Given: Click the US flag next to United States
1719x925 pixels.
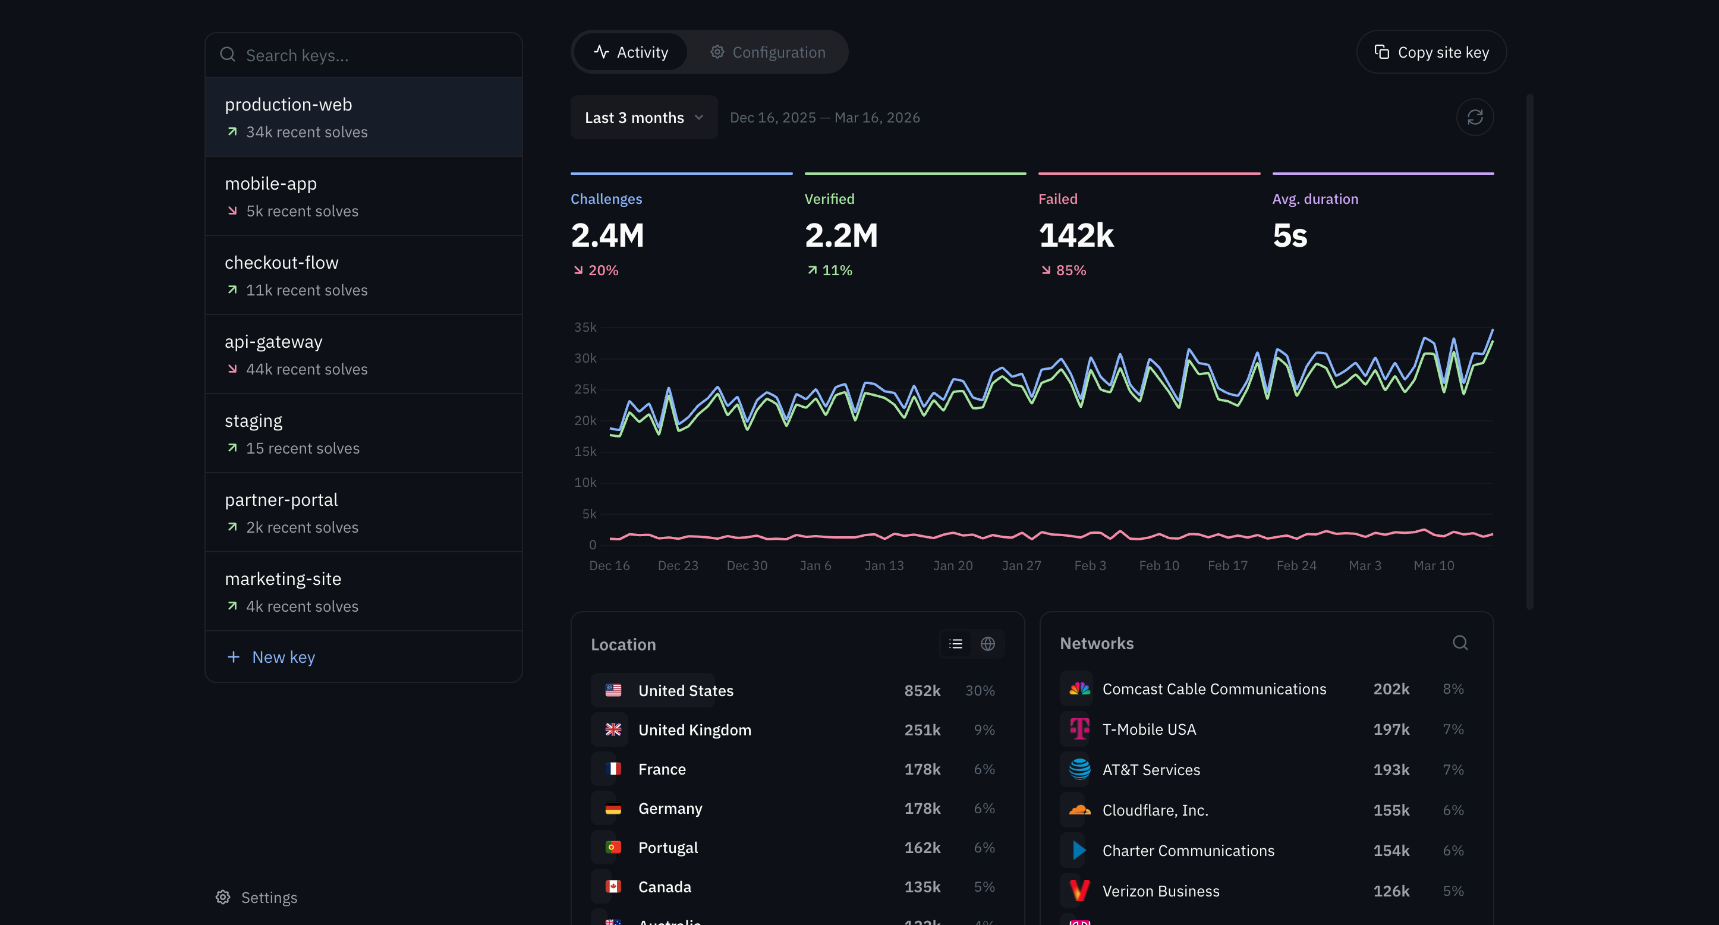Looking at the screenshot, I should coord(613,690).
